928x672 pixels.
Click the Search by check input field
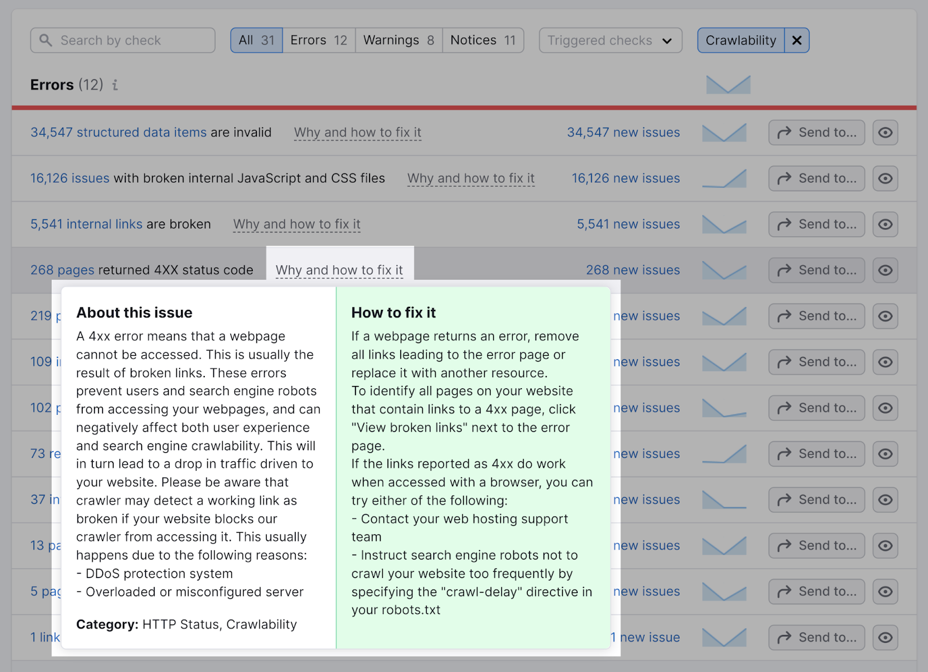point(122,40)
